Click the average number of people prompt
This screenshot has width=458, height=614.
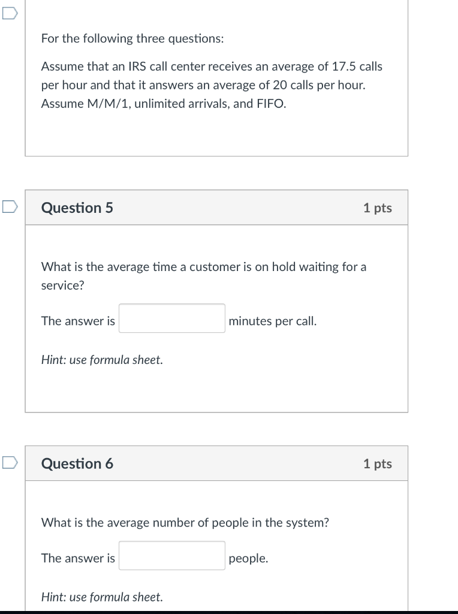(185, 522)
